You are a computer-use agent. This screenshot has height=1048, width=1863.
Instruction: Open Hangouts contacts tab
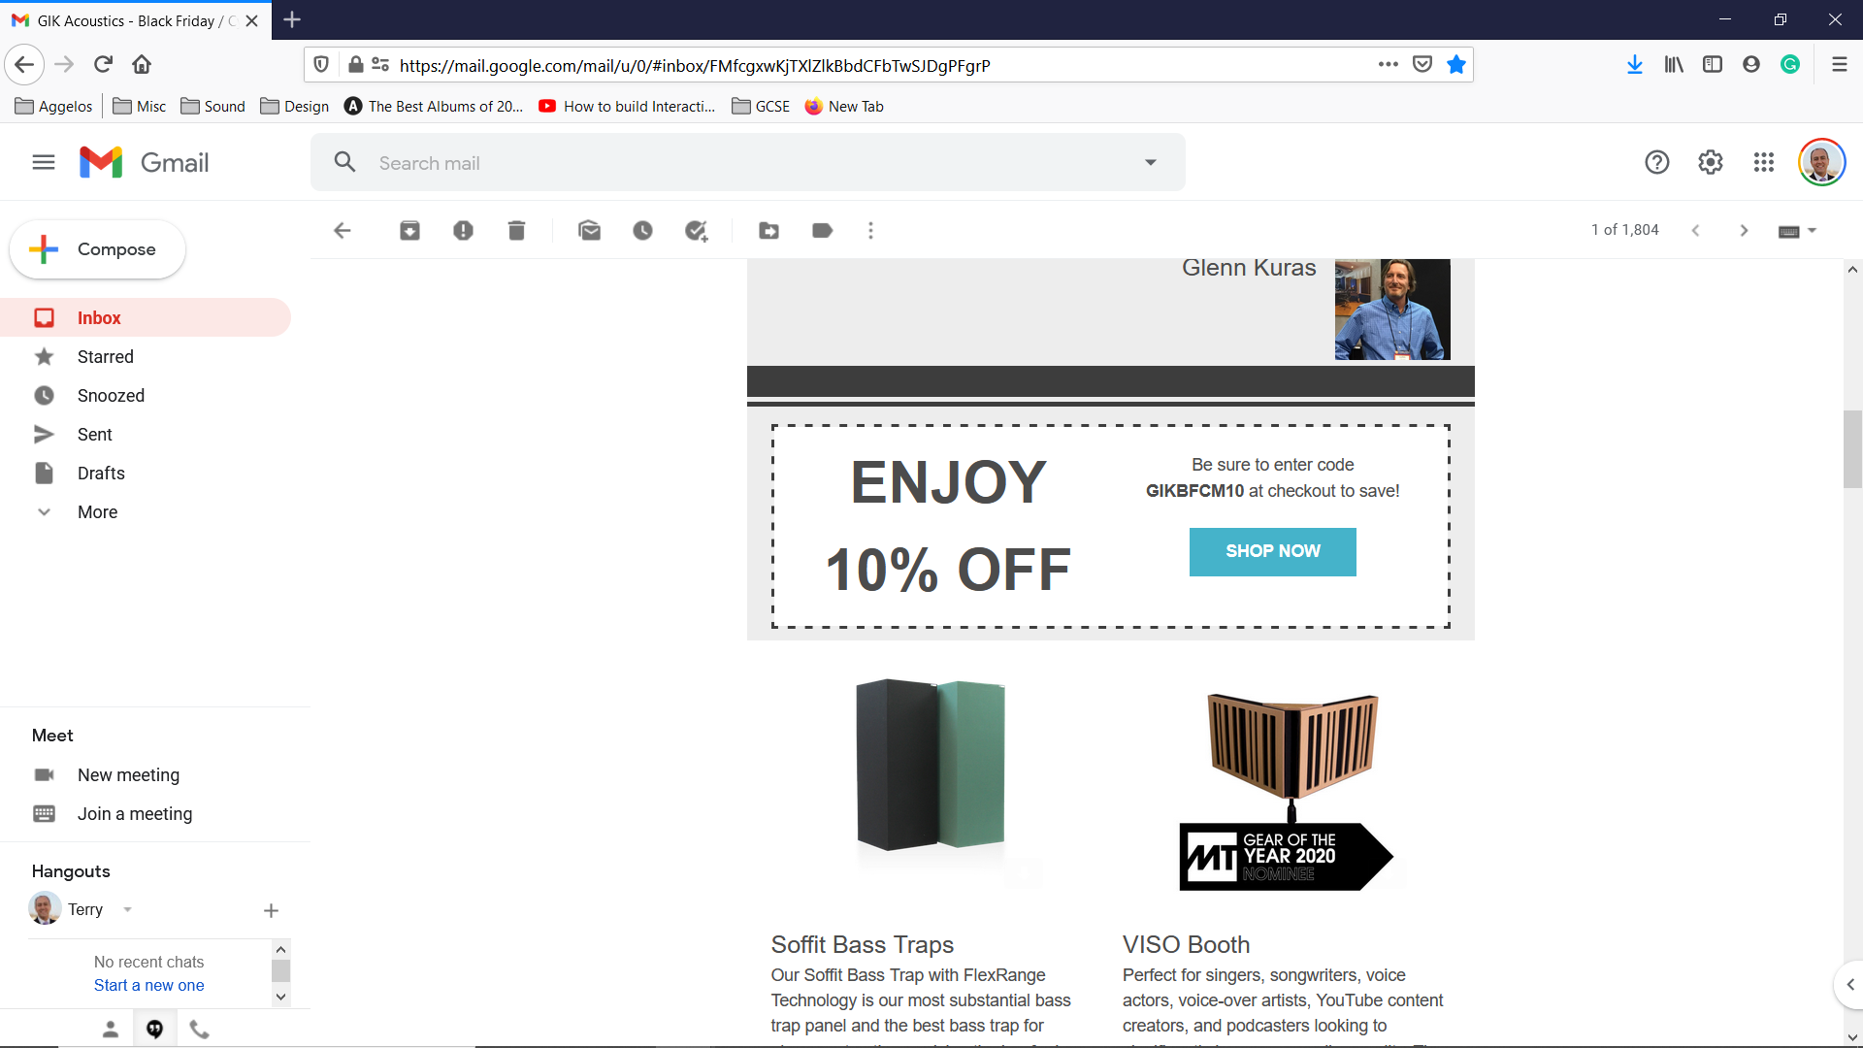(x=110, y=1029)
